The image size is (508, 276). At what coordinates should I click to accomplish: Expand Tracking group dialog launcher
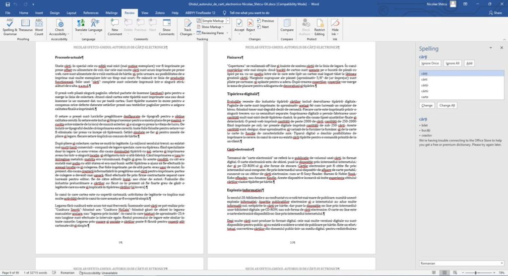click(x=230, y=39)
